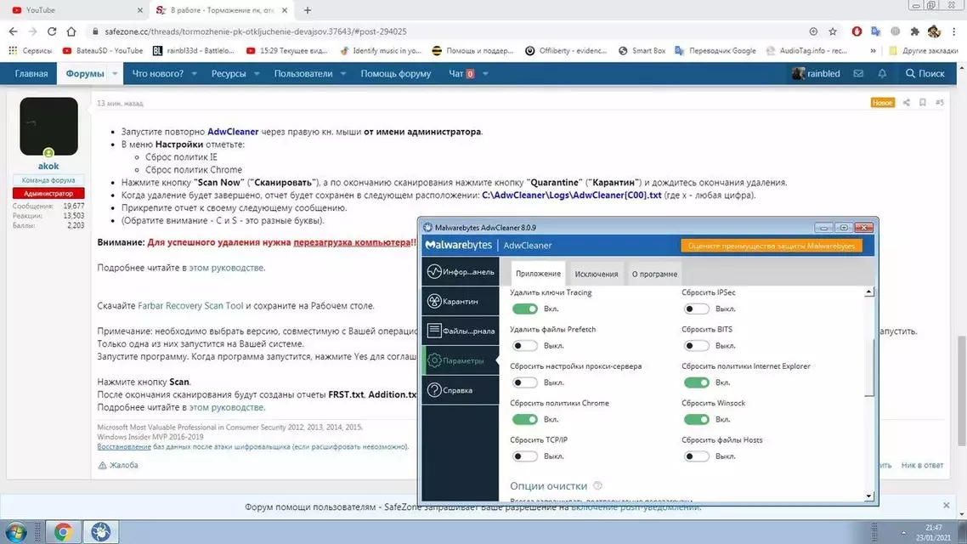Enable Сбросить TCP/IP switch
This screenshot has width=967, height=544.
click(525, 456)
